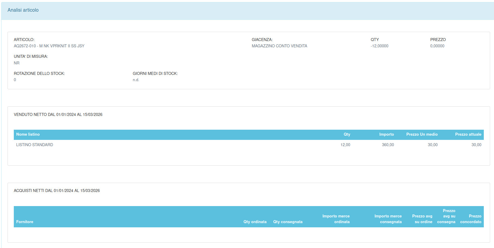Click the ACQUISTI NETTI section heading
This screenshot has width=494, height=248.
coord(57,191)
